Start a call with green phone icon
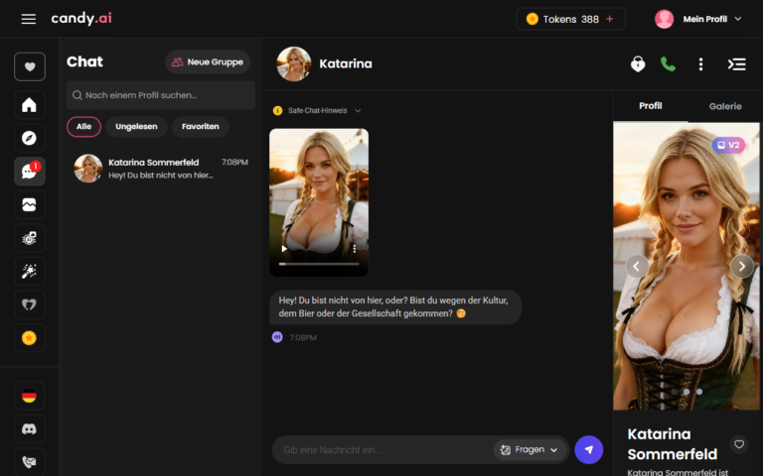 tap(668, 64)
